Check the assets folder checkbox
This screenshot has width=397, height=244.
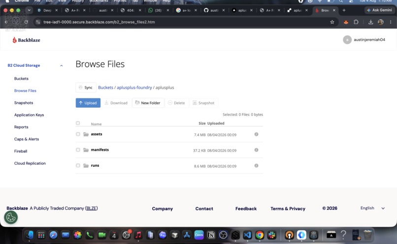78,134
